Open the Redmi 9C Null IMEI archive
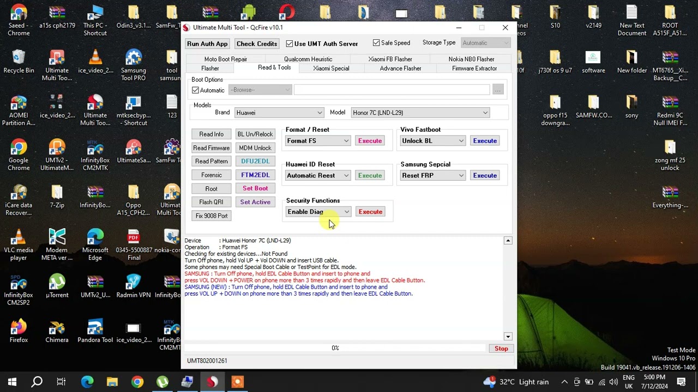This screenshot has width=698, height=392. point(670,111)
